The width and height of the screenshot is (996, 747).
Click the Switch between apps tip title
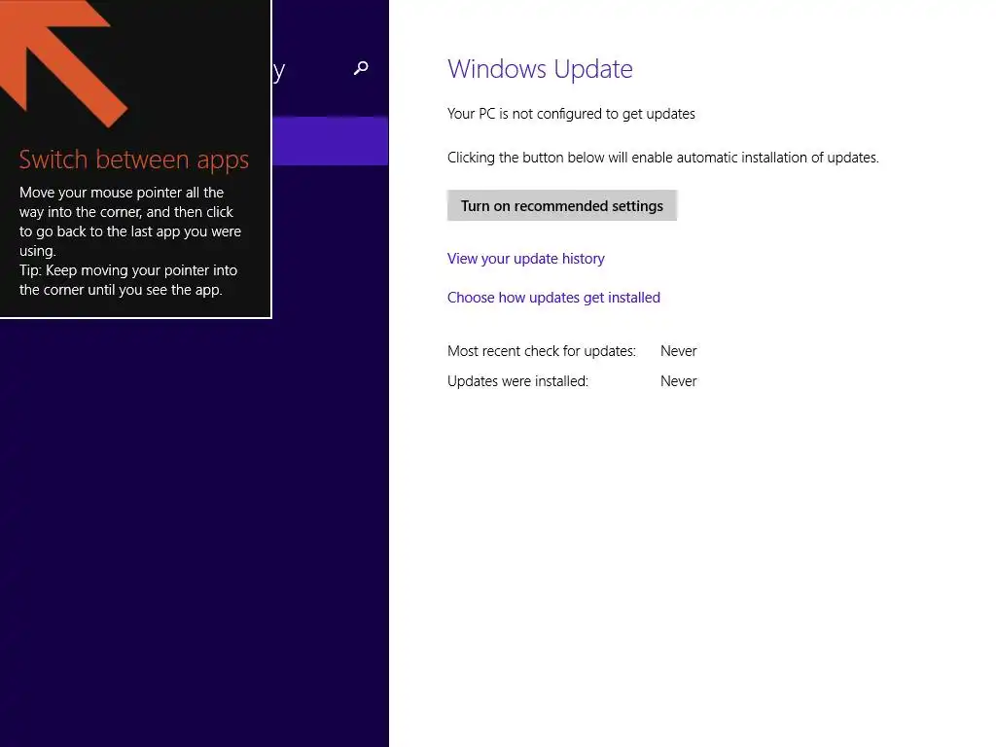click(134, 160)
